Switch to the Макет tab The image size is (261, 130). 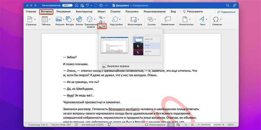coord(102,11)
